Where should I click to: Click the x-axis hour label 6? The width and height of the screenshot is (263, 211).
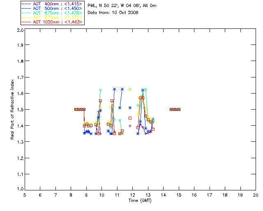[40, 195]
